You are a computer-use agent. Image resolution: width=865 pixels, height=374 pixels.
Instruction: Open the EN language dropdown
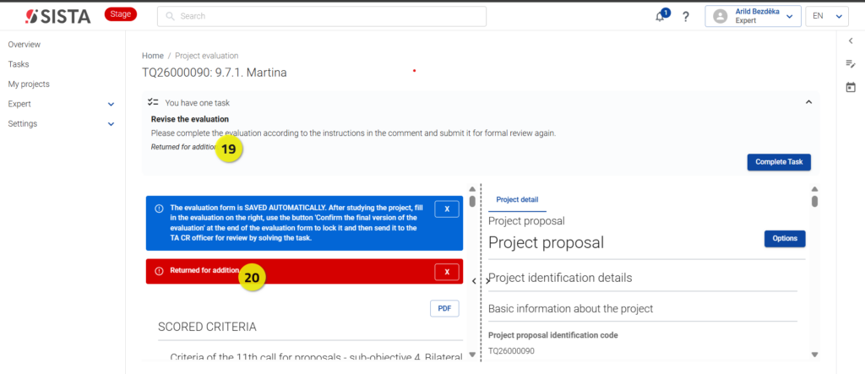tap(826, 17)
